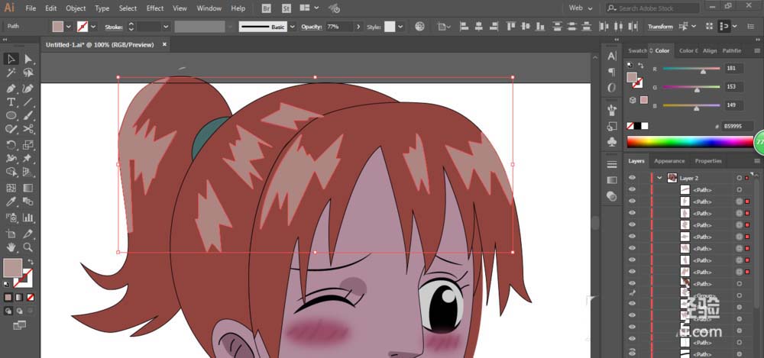Select the Perspective Grid tool

[28, 172]
